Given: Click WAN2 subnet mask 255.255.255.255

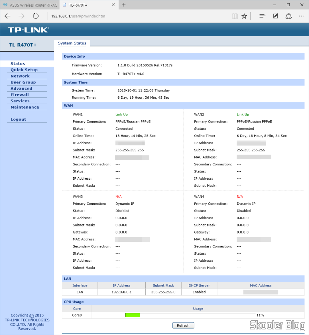Looking at the screenshot, I should click(x=251, y=150).
